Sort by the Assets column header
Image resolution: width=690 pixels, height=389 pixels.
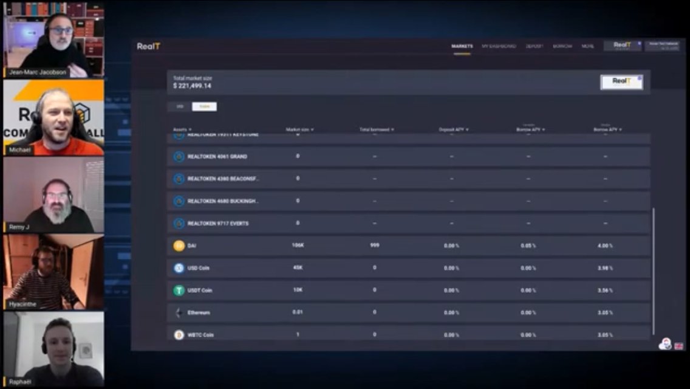(182, 129)
